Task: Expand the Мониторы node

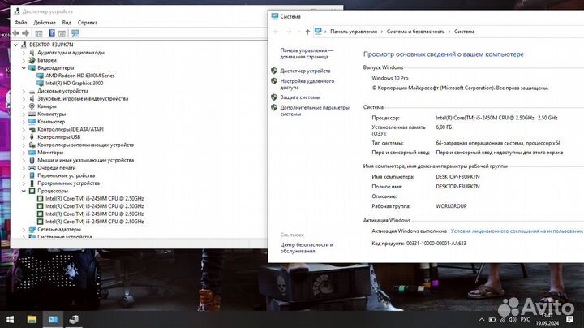Action: point(24,153)
